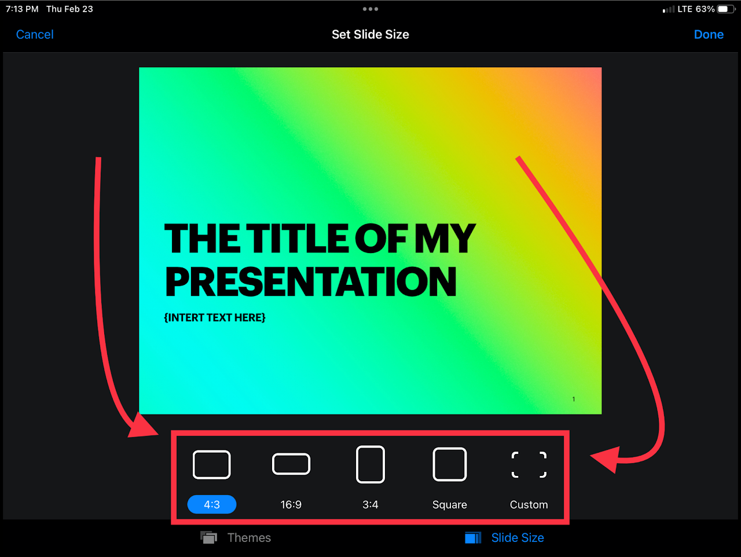This screenshot has width=741, height=557.
Task: Select the Square size label
Action: 450,504
